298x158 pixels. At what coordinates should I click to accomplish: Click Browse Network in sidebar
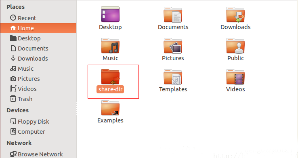coord(38,154)
